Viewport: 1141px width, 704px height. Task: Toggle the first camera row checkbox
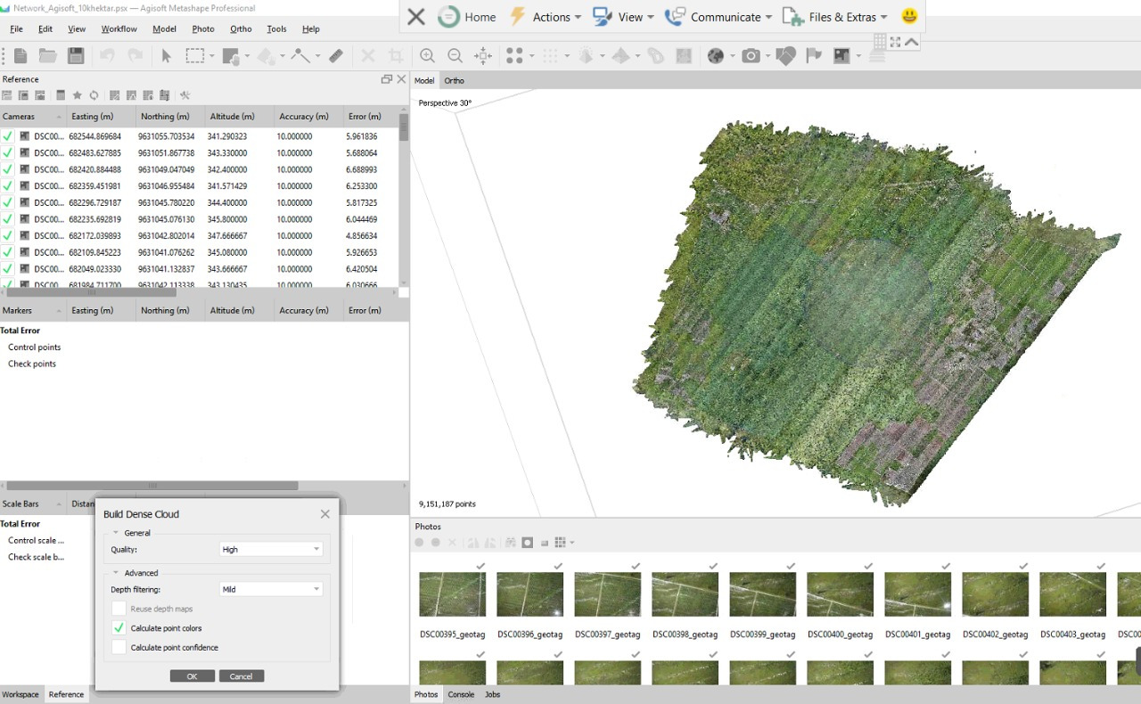pos(8,136)
